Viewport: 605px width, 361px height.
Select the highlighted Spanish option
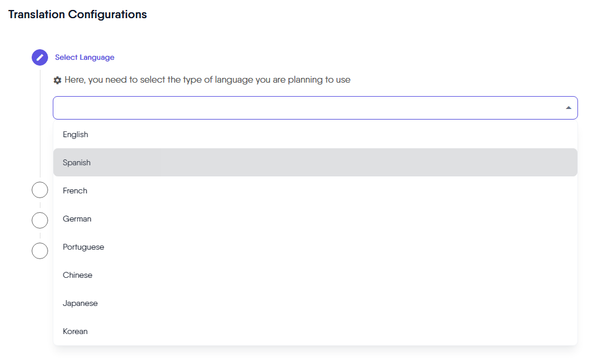coord(77,162)
